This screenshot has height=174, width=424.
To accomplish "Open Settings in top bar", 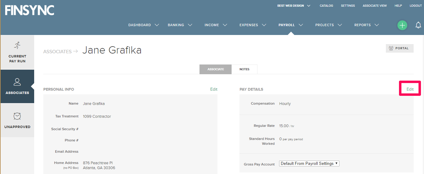I will coord(348,6).
